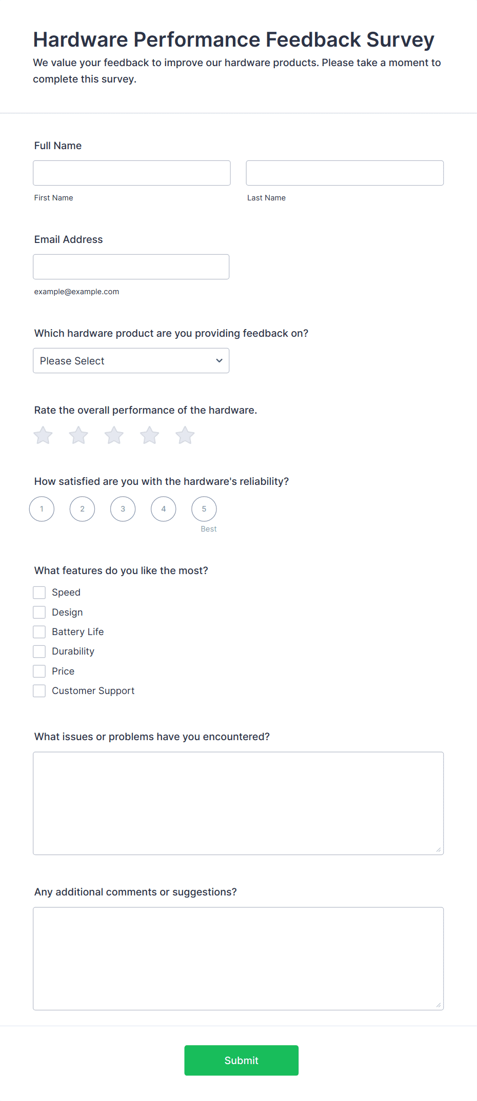Image resolution: width=477 pixels, height=1101 pixels.
Task: Focus the Email Address input
Action: point(131,267)
